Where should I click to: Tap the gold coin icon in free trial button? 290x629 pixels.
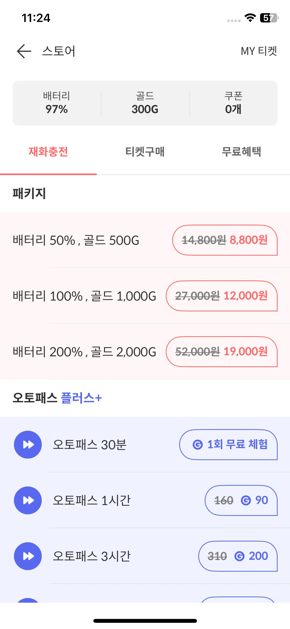click(198, 445)
